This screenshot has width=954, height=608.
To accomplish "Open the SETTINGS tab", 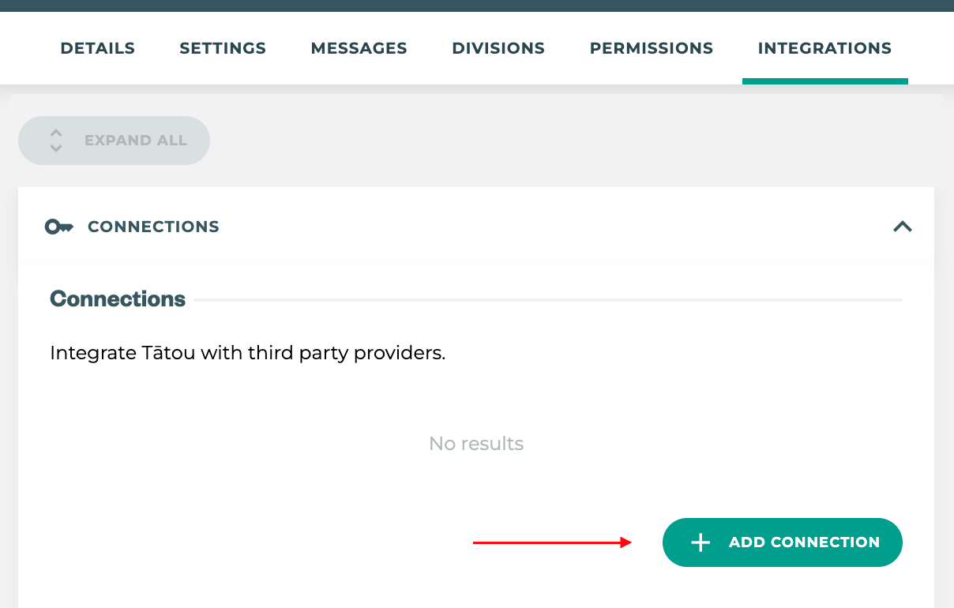I will tap(222, 48).
